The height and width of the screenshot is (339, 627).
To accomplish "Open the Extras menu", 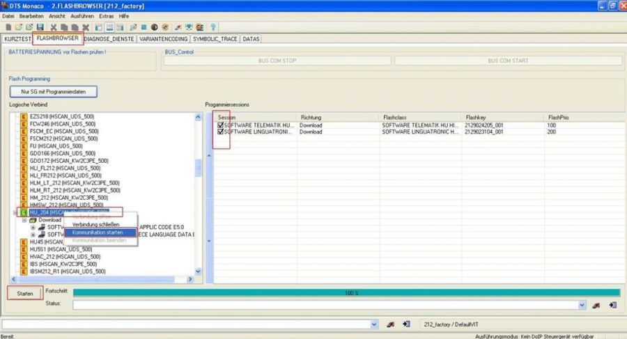I will click(x=107, y=15).
